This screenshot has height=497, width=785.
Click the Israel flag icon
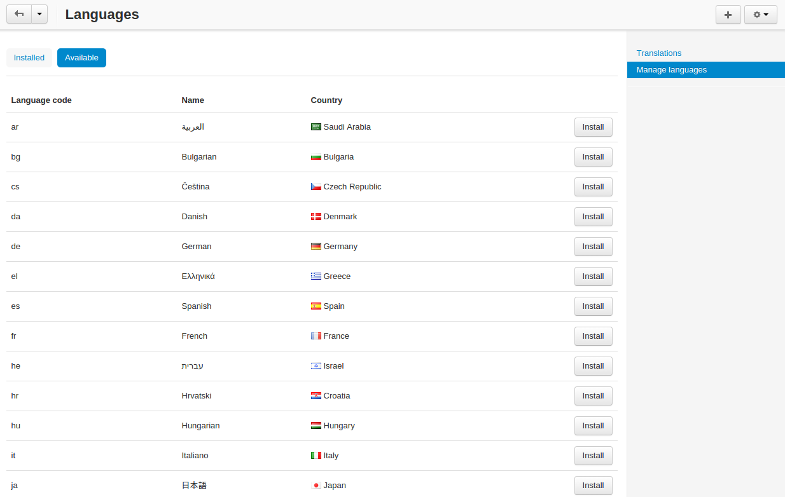[316, 366]
